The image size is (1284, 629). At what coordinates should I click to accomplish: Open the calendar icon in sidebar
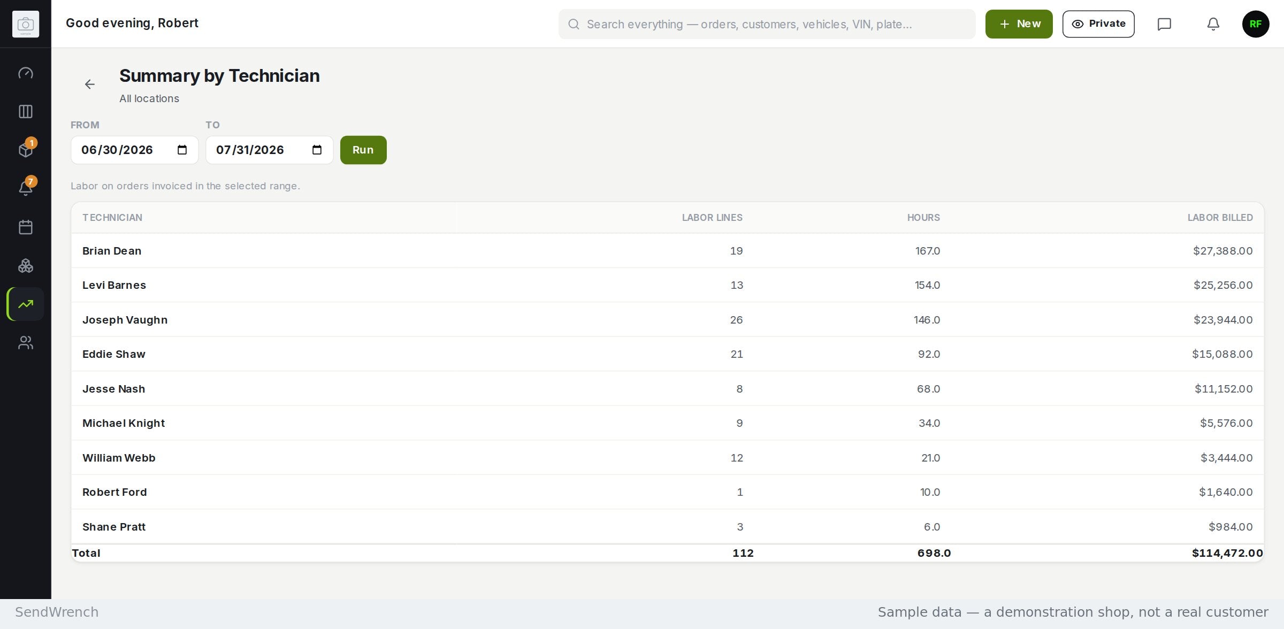[x=25, y=227]
